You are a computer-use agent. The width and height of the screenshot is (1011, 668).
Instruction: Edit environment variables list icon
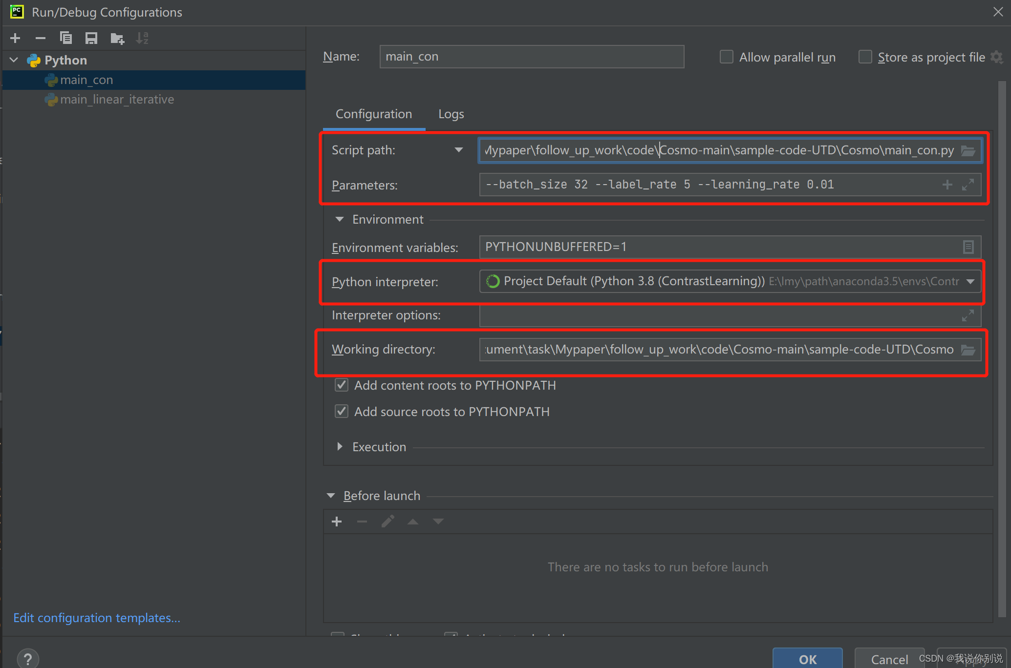[968, 247]
